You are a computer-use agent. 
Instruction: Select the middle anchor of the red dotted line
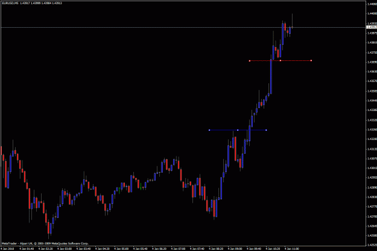[280, 60]
